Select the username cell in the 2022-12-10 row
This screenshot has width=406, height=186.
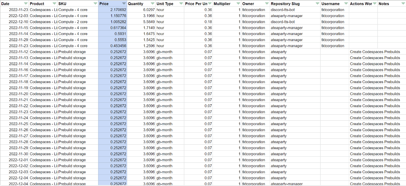335,22
